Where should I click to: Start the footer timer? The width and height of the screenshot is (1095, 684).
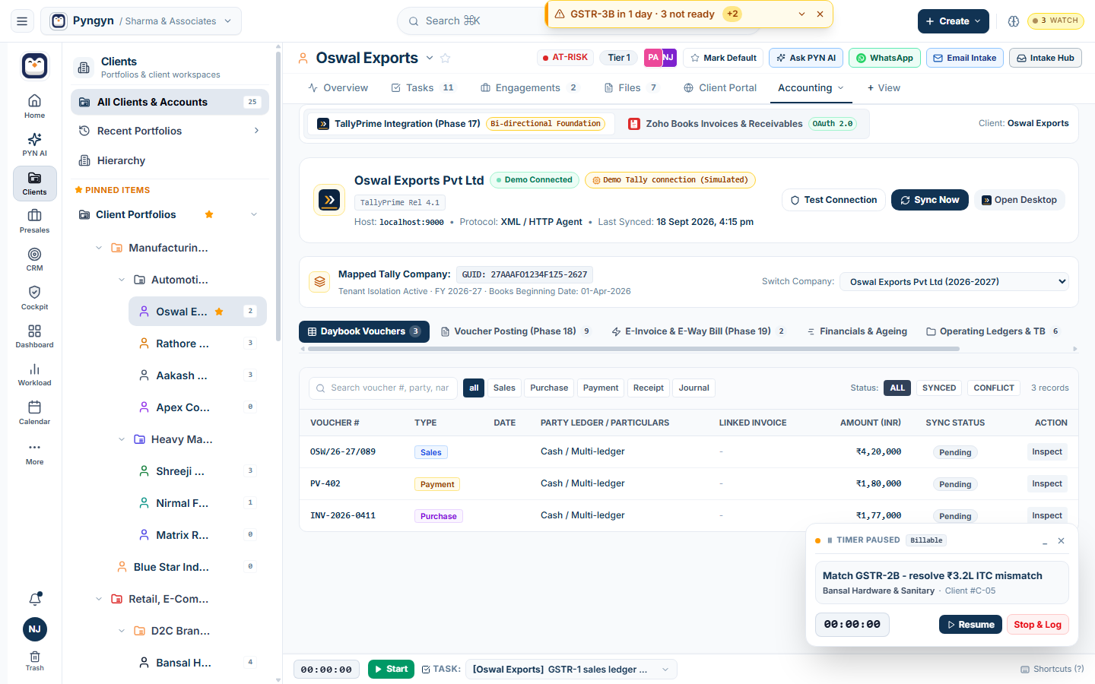click(392, 670)
